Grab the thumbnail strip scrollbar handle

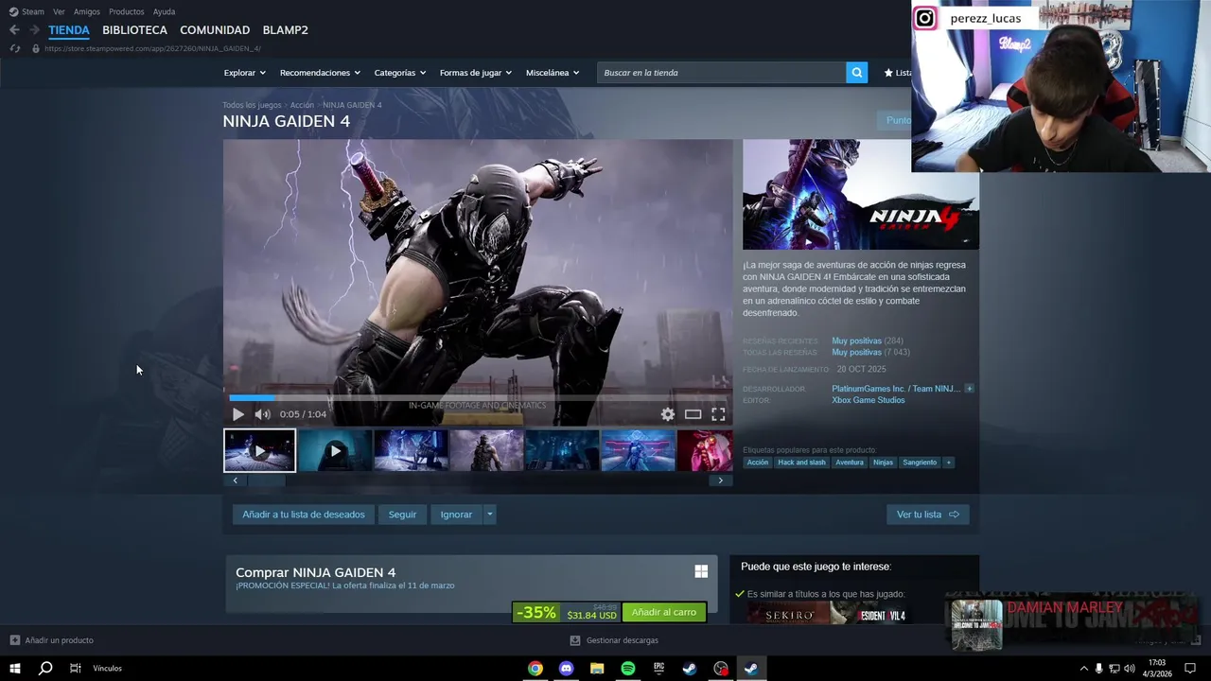266,480
